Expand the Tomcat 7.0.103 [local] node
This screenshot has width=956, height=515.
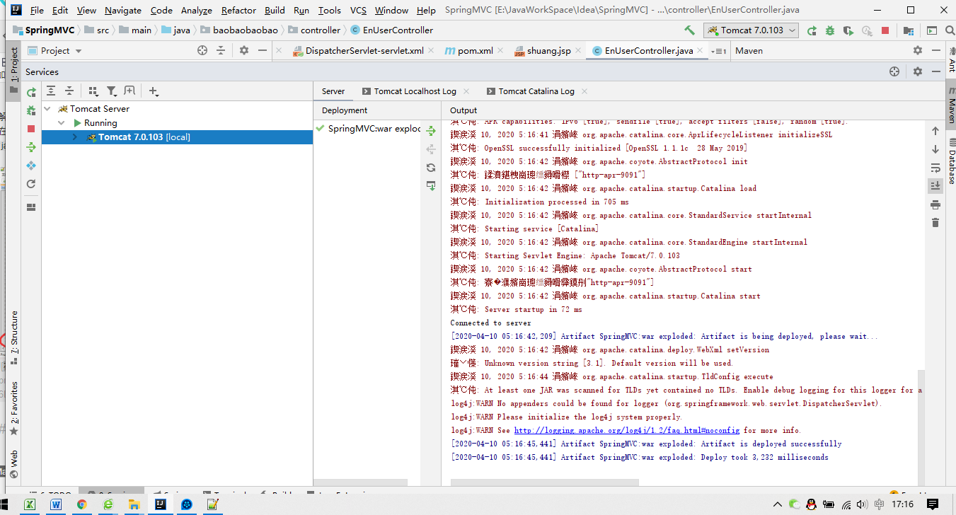pyautogui.click(x=75, y=137)
